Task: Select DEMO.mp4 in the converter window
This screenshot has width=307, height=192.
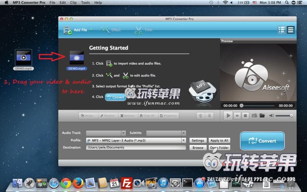Action: tap(77, 60)
